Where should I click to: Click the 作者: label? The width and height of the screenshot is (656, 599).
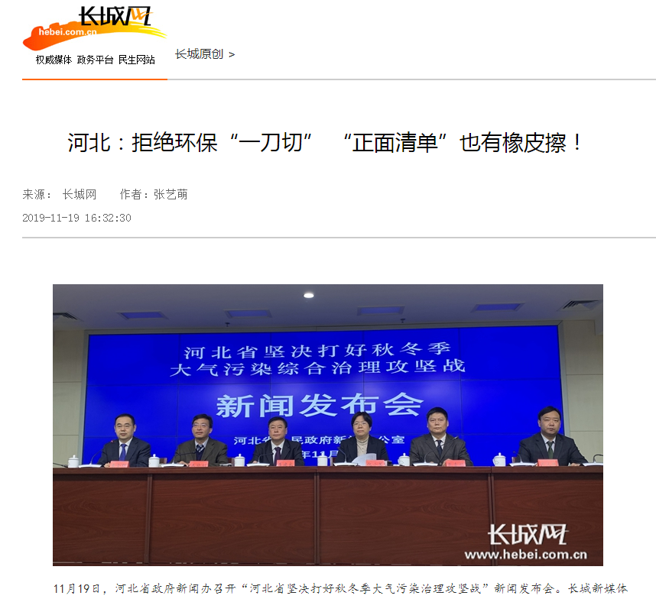click(134, 194)
